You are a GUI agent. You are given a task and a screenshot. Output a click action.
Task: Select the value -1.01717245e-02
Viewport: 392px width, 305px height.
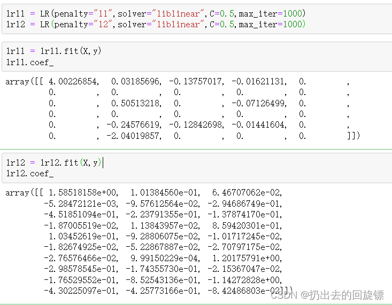(x=244, y=236)
